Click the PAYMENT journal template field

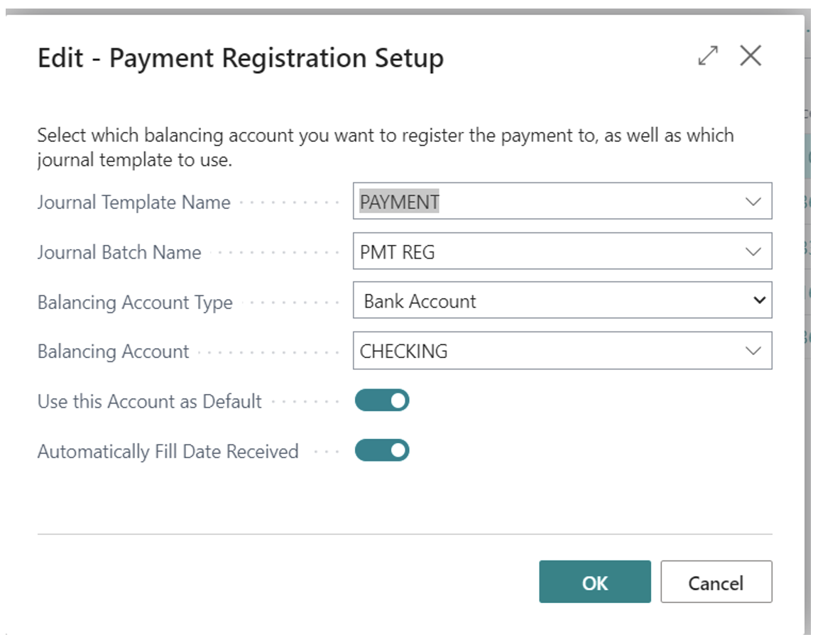click(497, 201)
